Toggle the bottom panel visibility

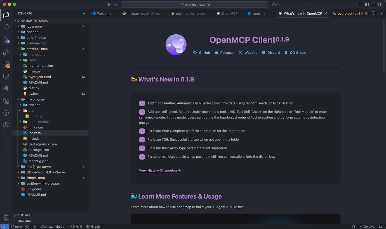[373, 4]
